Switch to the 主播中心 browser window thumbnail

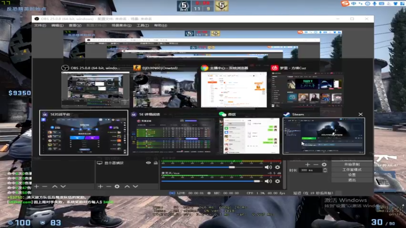pos(234,90)
